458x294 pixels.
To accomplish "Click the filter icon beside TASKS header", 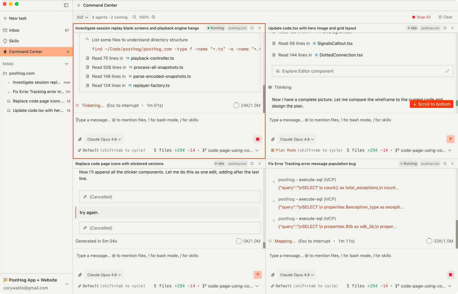I will pos(67,64).
